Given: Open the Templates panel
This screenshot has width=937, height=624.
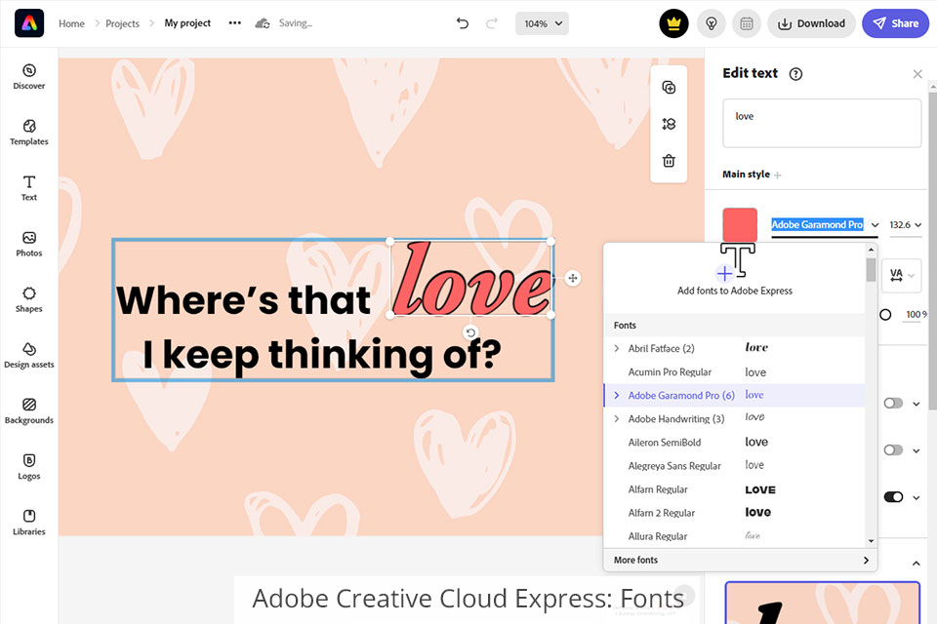Looking at the screenshot, I should point(28,133).
